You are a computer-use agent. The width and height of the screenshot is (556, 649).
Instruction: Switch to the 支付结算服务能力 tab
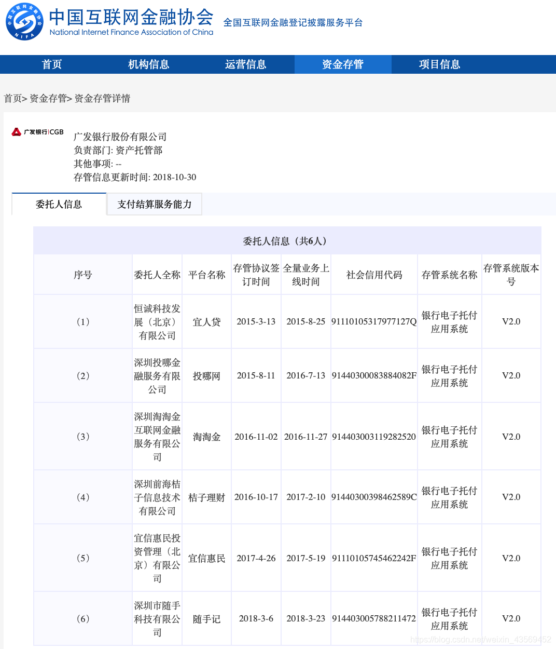[155, 204]
